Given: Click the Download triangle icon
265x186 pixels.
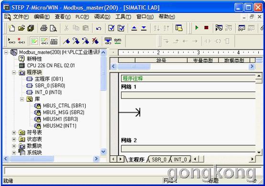Looking at the screenshot, I should tap(144, 28).
